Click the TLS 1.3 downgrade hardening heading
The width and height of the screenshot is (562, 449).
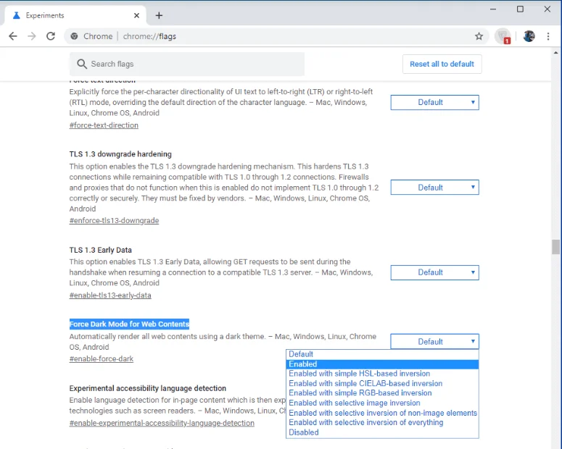click(x=120, y=154)
